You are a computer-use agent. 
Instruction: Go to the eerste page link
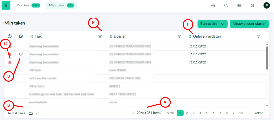pos(170,113)
